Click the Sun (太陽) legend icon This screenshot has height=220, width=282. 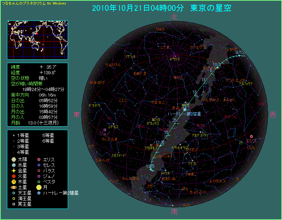tap(13, 159)
